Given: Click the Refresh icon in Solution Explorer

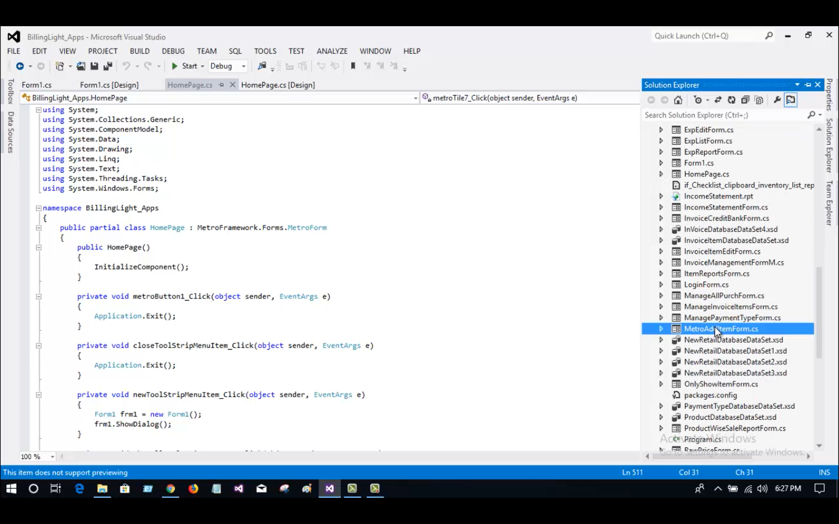Looking at the screenshot, I should point(732,100).
